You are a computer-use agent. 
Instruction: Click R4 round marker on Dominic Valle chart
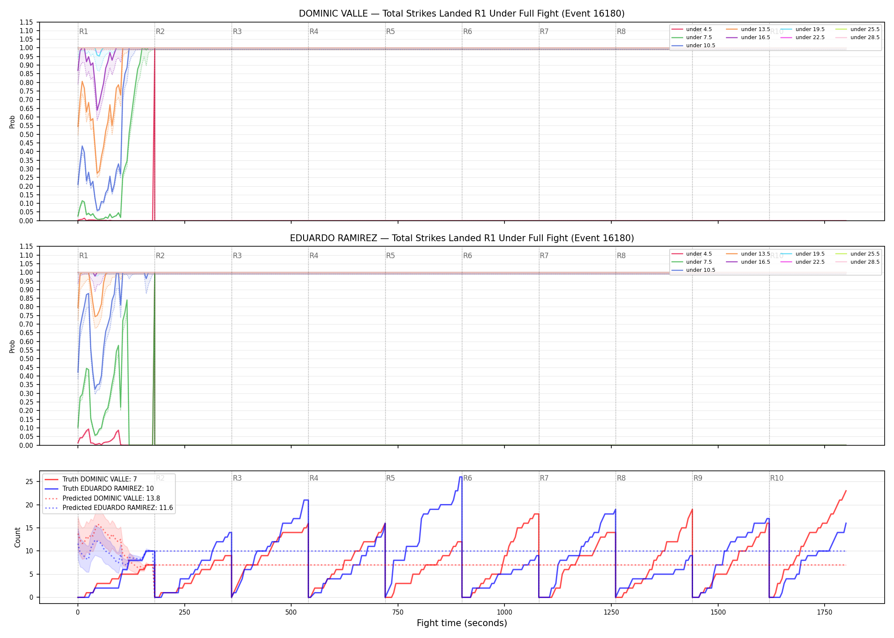314,31
